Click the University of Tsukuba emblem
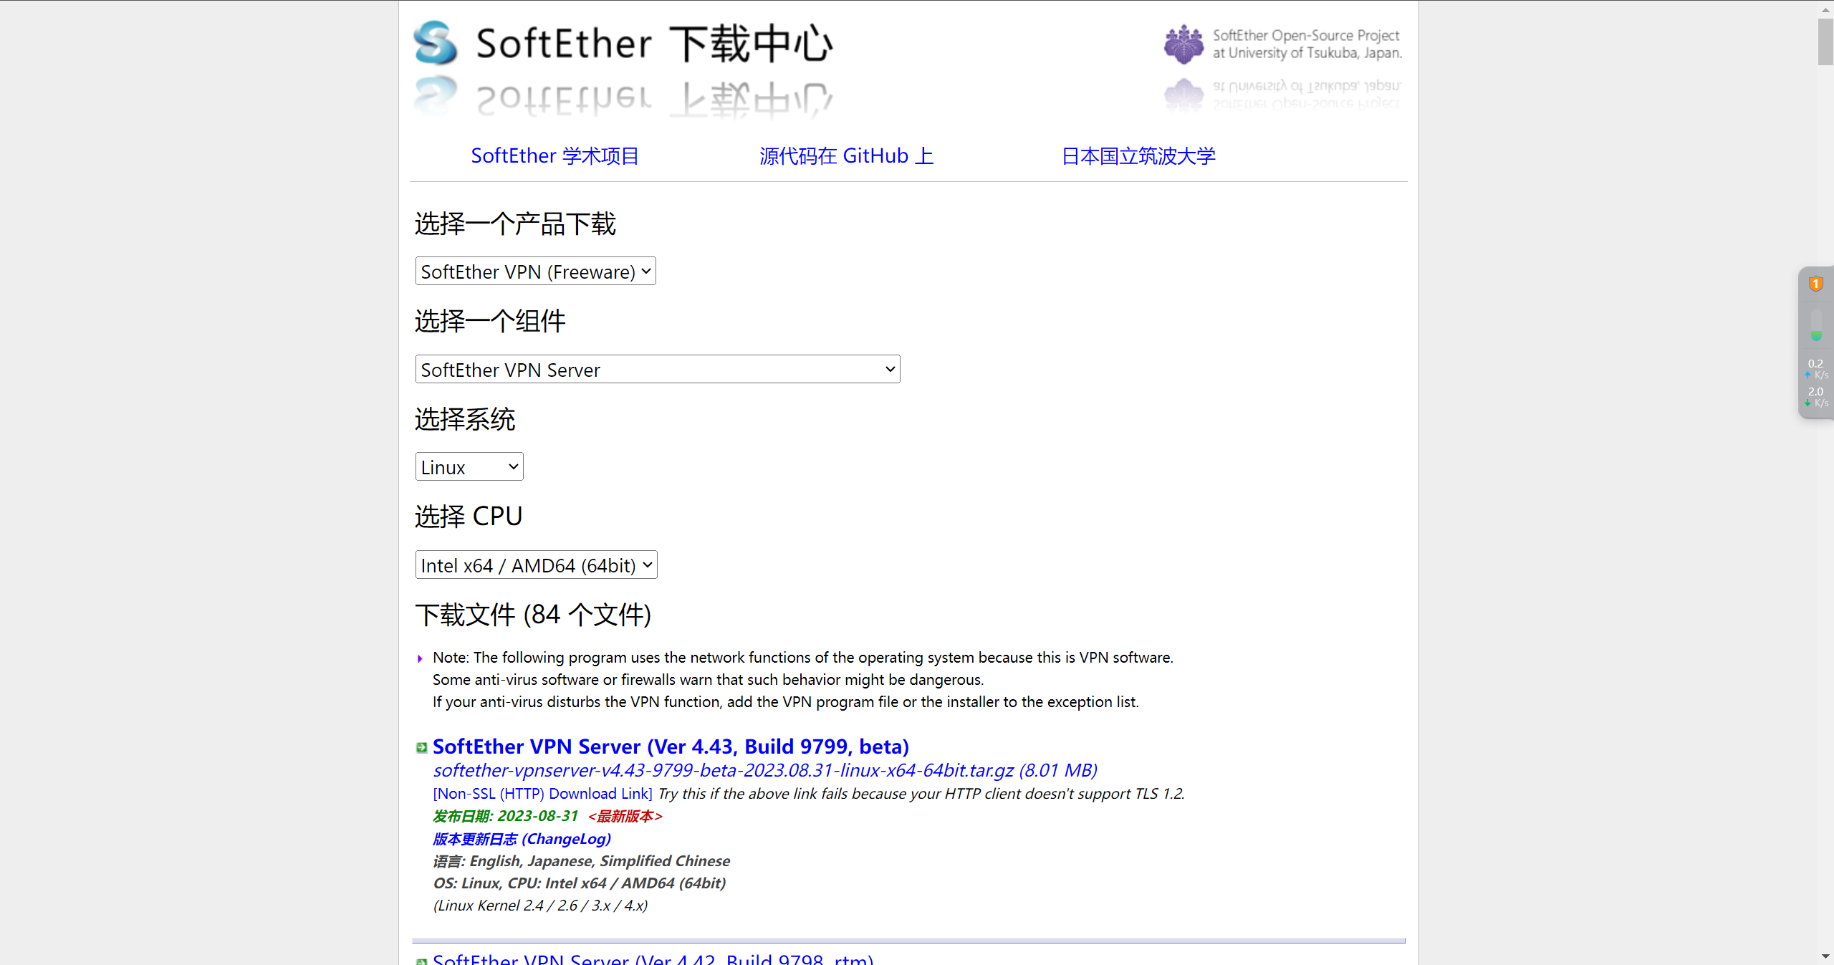Viewport: 1834px width, 965px height. [x=1183, y=43]
